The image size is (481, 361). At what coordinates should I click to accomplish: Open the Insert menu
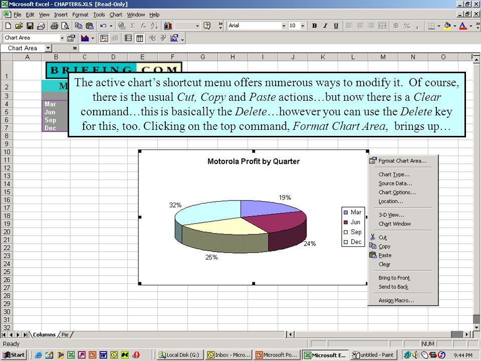[x=61, y=15]
